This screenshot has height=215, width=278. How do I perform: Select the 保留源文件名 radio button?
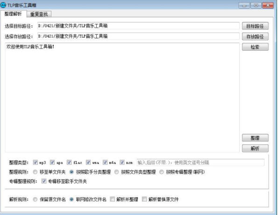coord(36,200)
